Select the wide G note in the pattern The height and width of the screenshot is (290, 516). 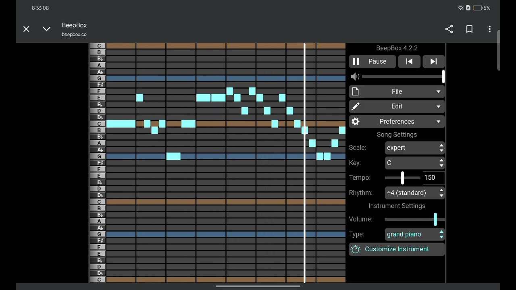pyautogui.click(x=173, y=156)
